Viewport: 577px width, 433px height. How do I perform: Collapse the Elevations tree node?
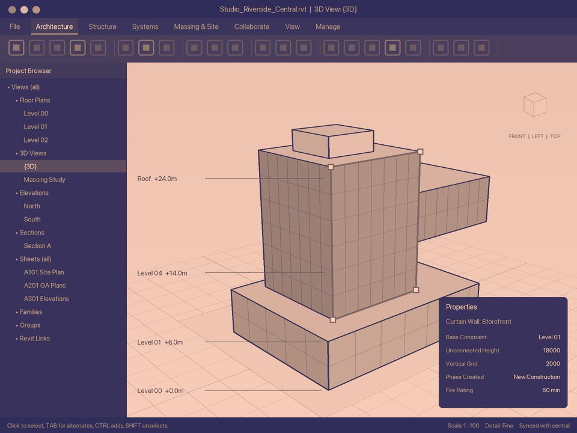point(17,193)
